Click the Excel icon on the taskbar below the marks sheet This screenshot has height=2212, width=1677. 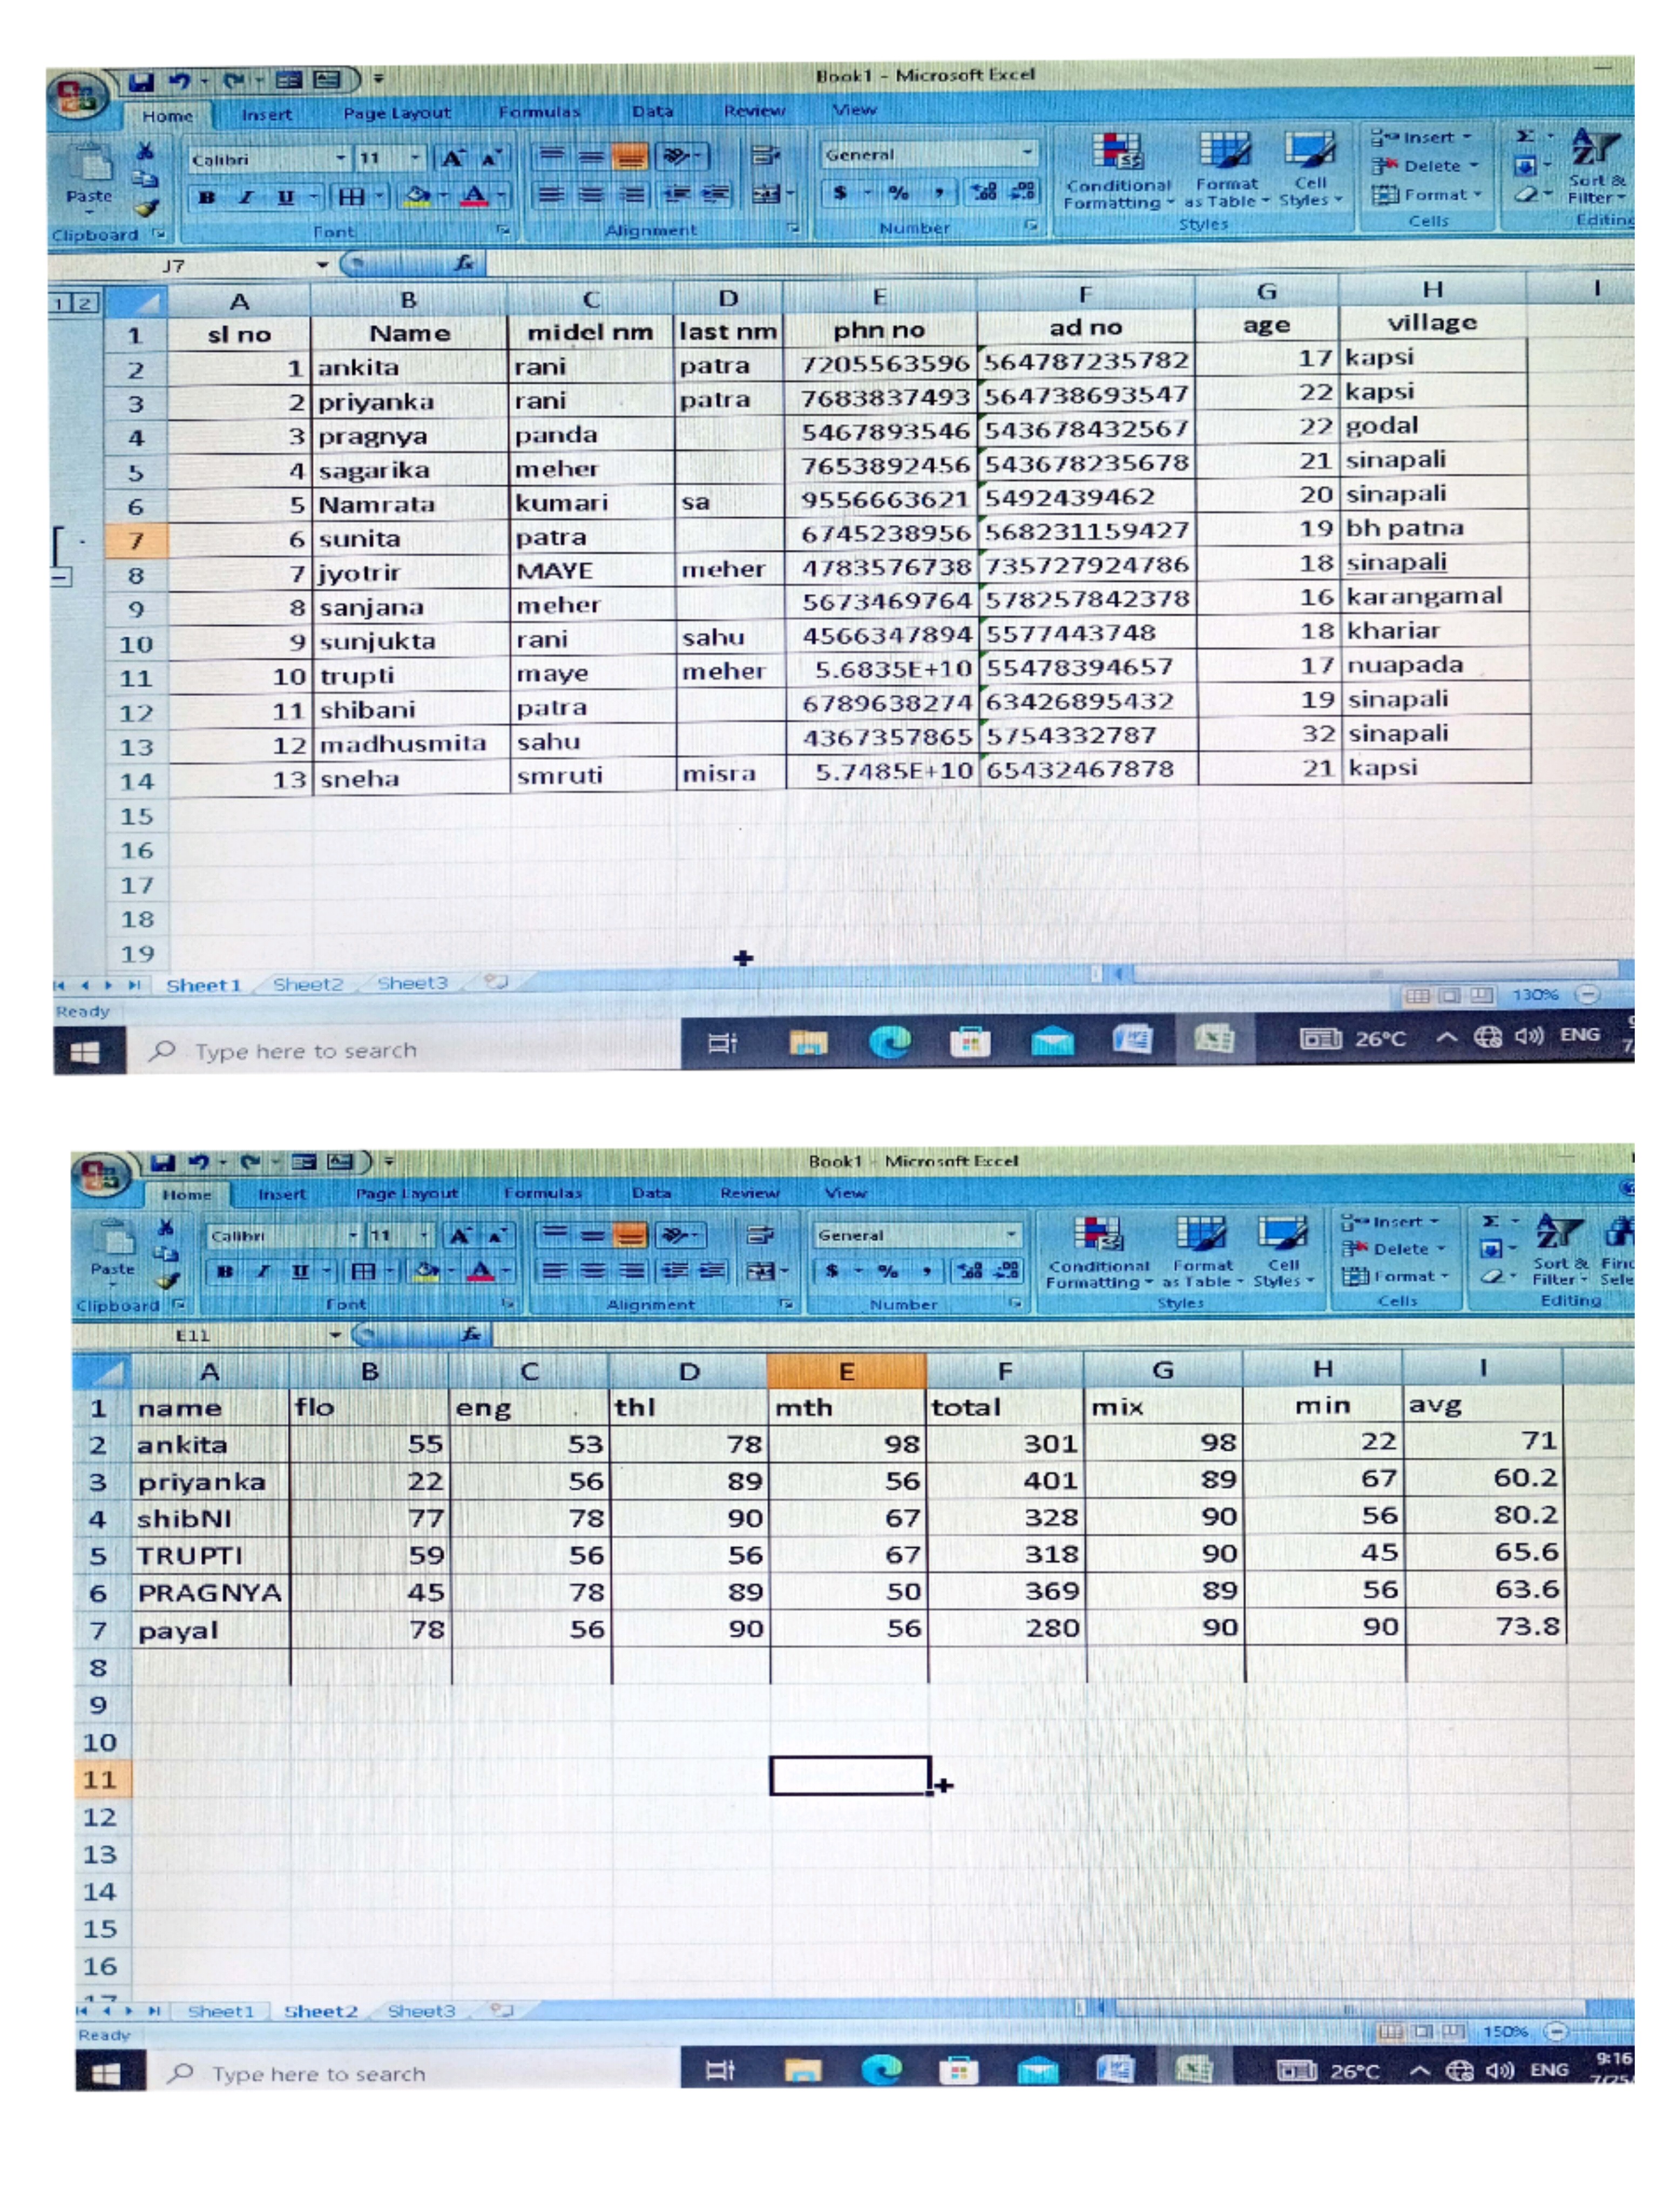tap(1193, 2070)
